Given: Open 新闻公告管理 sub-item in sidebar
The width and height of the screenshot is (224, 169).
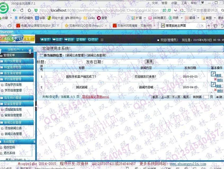Looking at the screenshot, I should (13, 134).
